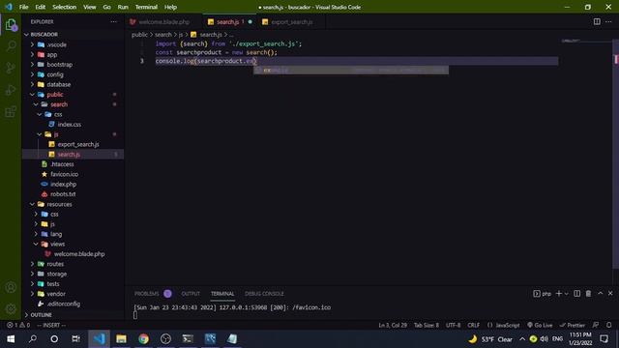This screenshot has height=348, width=619.
Task: Open the Terminal menu
Action: 146,7
